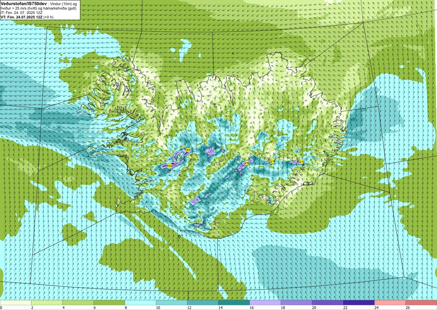Click the 'VT: Fim. 24.07.2025 12Z' valid time line
Screen dimensions: 437x310
click(22, 17)
